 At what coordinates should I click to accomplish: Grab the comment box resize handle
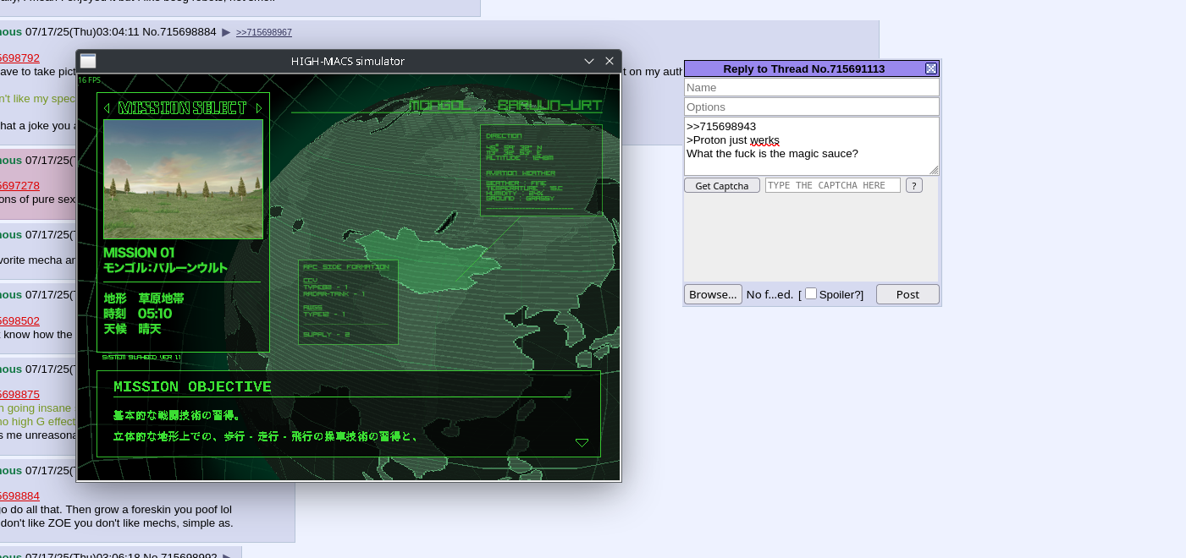click(934, 170)
